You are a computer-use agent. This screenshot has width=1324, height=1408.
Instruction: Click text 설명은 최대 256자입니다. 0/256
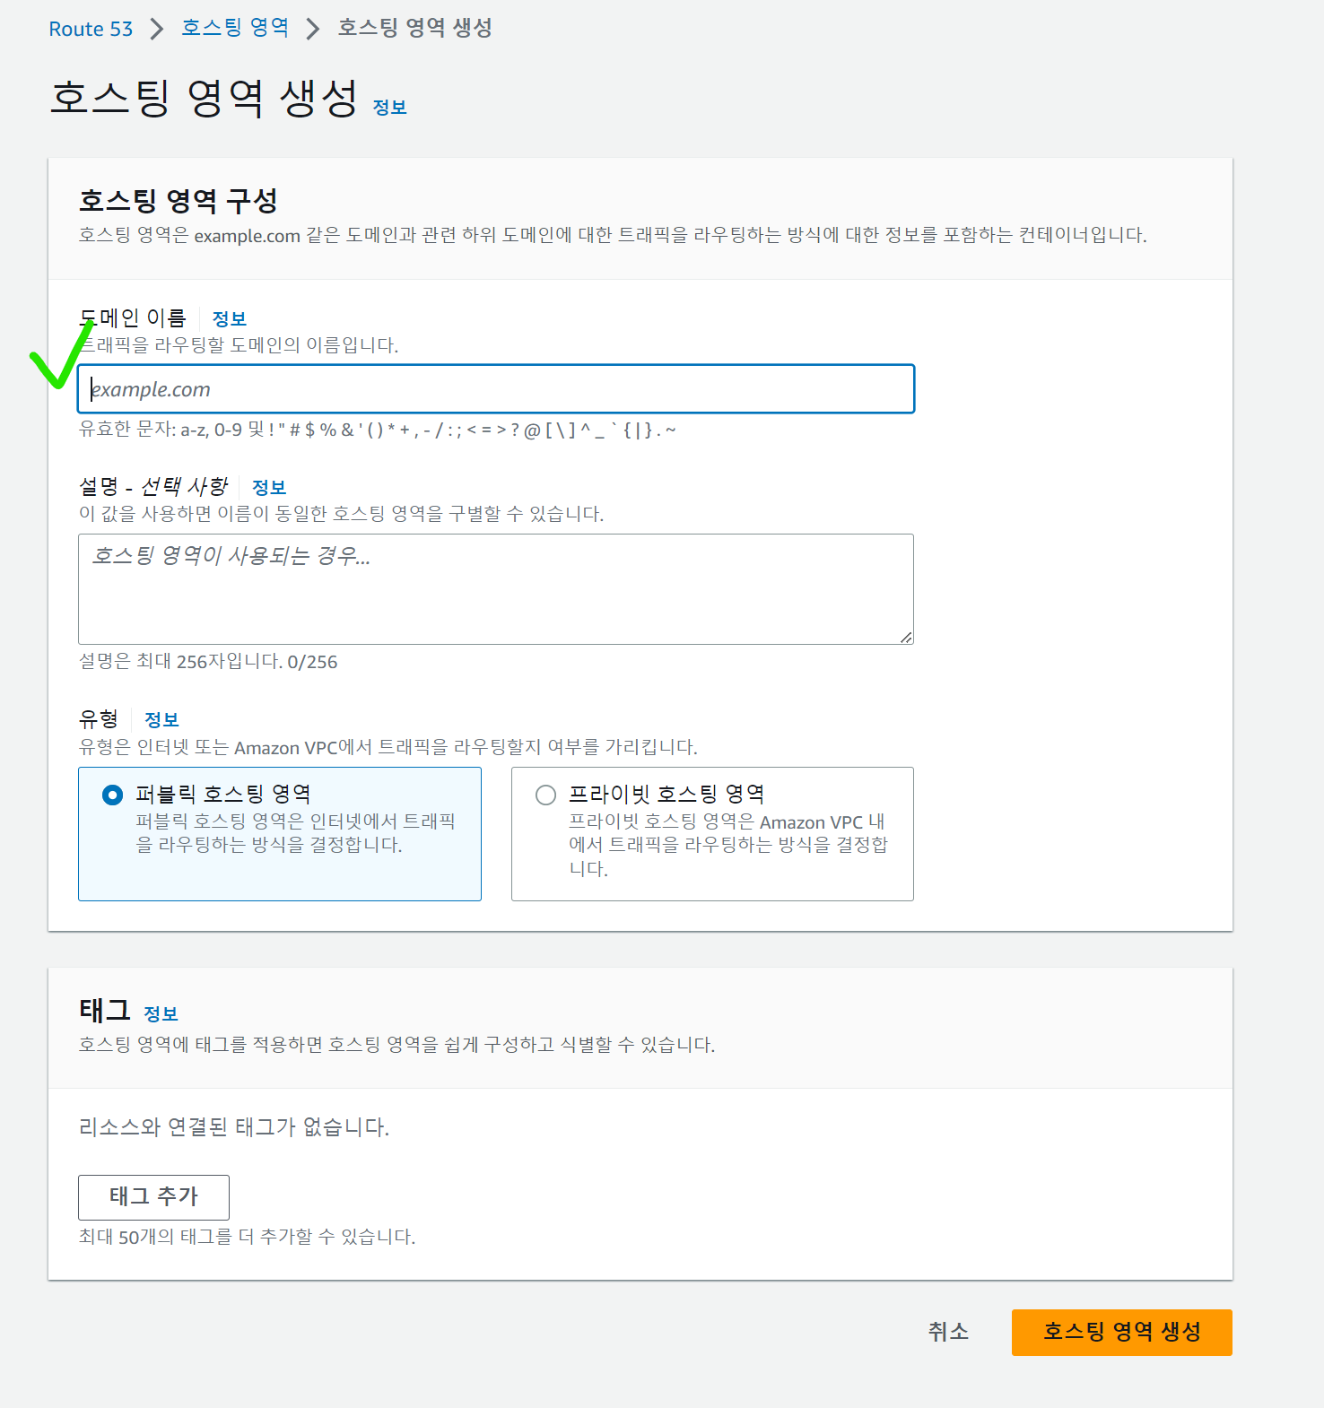click(x=208, y=662)
